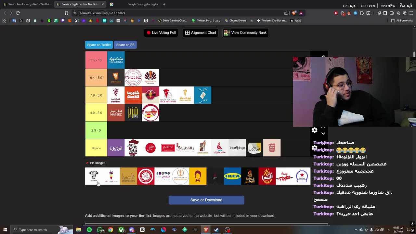Select the IKEA logo in the image pool
Screen dimensions: 416x234
[x=232, y=176]
